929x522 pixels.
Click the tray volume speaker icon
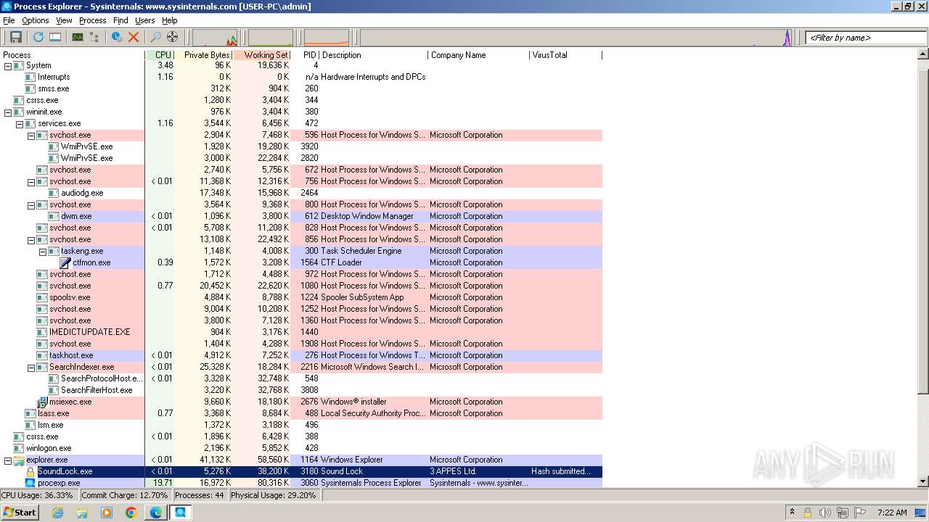tap(825, 513)
